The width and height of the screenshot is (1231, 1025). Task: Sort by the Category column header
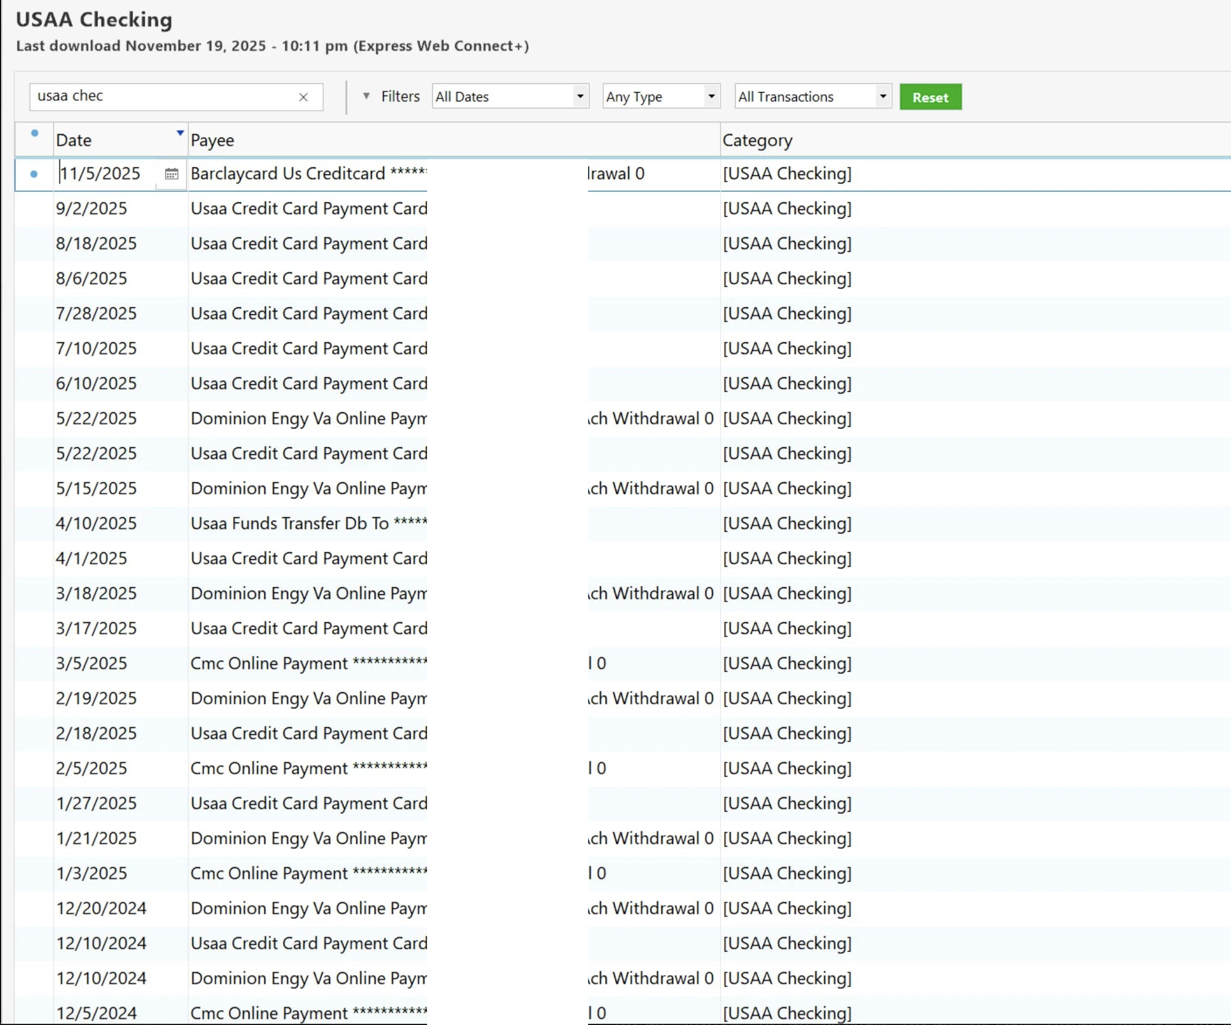point(757,141)
